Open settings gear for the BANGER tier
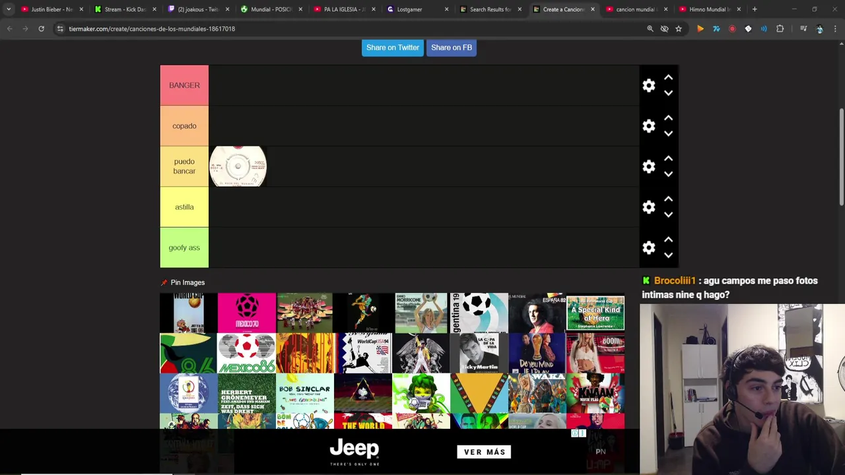Screen dimensions: 845x475 (x=649, y=86)
